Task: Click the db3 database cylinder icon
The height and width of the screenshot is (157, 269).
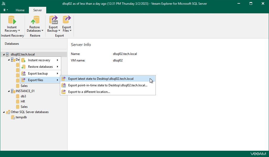Action: tap(18, 96)
